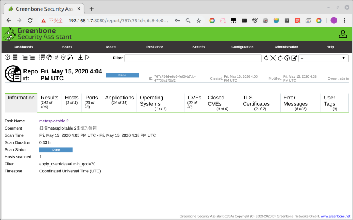353x220 pixels.
Task: Download the filtered report
Action: (80, 58)
